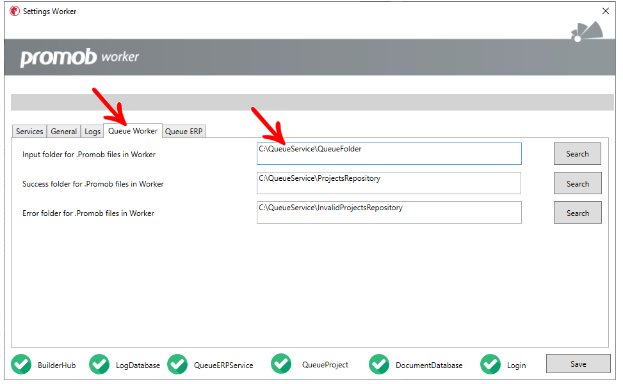623x384 pixels.
Task: Click the 'Input folder for .Promob files in Worker' label
Action: 89,155
